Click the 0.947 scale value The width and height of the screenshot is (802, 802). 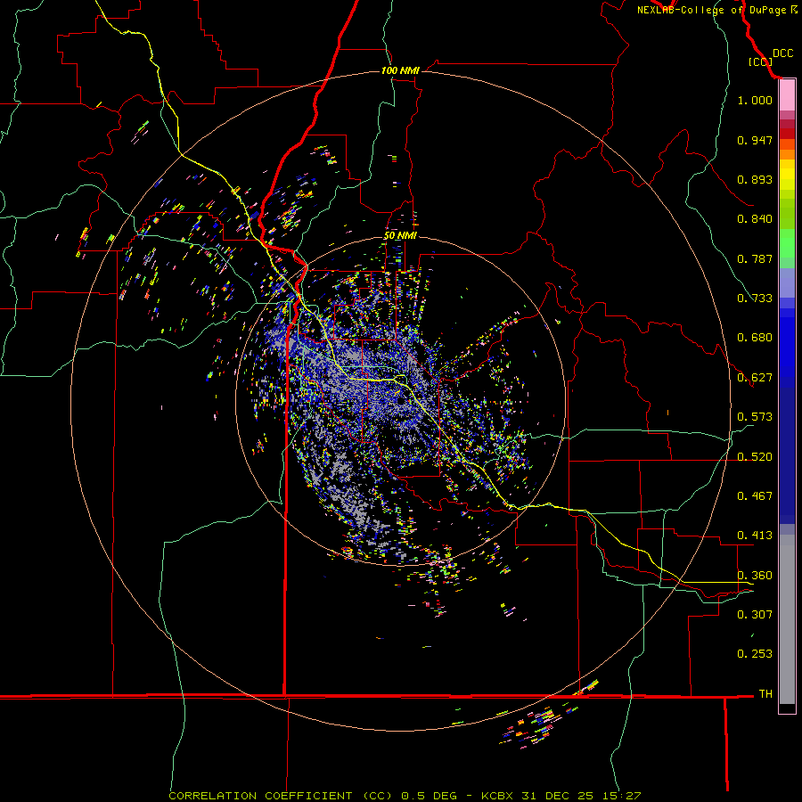[x=755, y=140]
